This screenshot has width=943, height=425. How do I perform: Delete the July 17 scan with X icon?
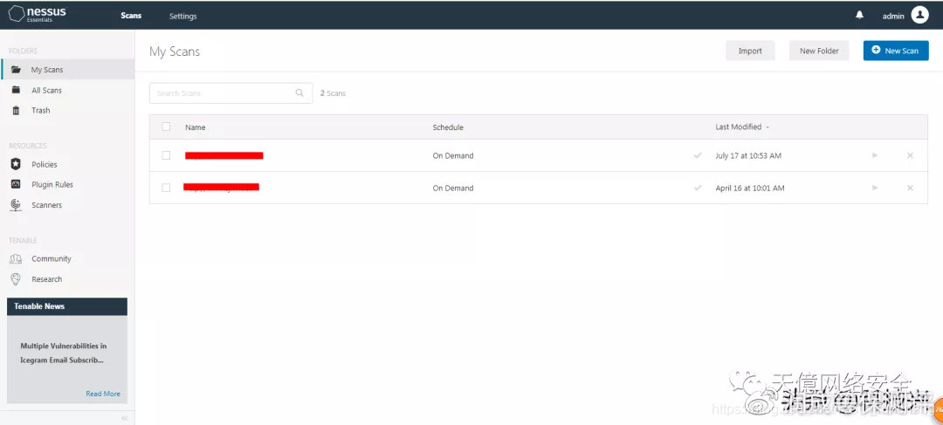tap(910, 155)
